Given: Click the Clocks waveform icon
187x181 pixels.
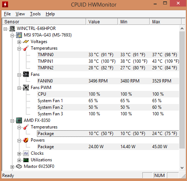Looking at the screenshot, I should click(x=26, y=153).
